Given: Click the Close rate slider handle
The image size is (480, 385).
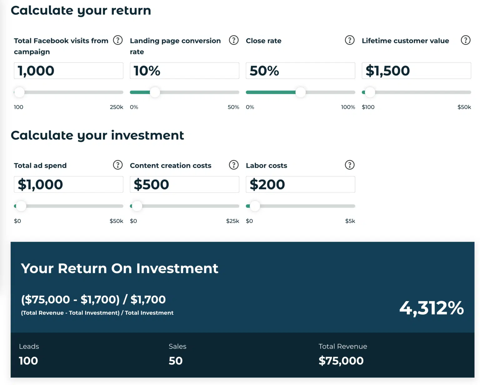Looking at the screenshot, I should (x=301, y=92).
